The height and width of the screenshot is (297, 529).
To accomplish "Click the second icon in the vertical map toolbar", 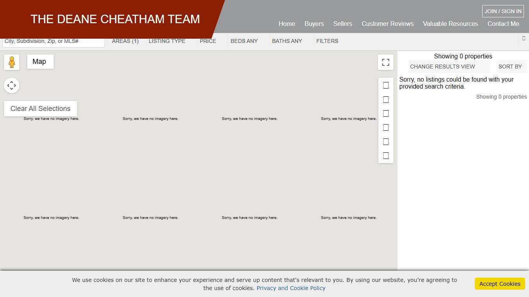I will pyautogui.click(x=386, y=100).
